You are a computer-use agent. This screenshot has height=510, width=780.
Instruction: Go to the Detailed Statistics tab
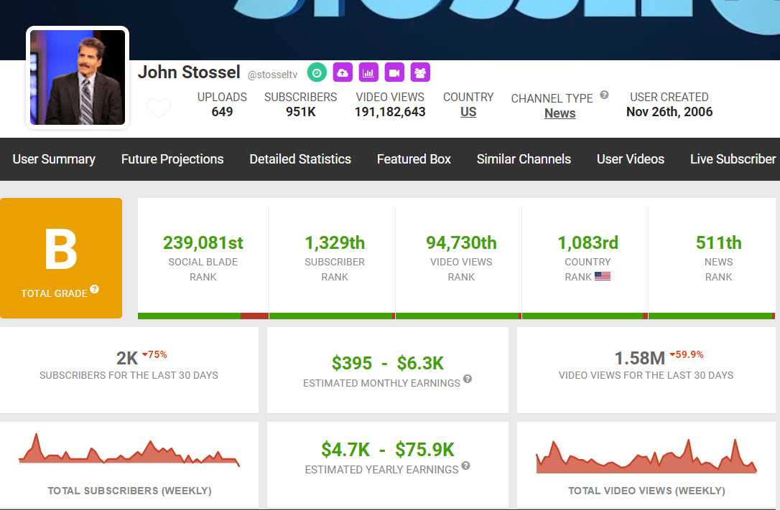tap(300, 159)
